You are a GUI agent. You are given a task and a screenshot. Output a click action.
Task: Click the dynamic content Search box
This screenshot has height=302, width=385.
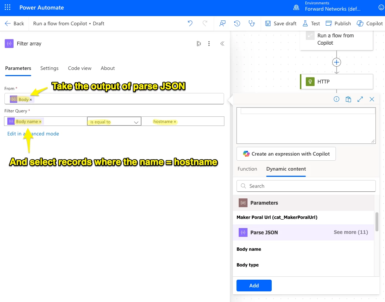pos(306,186)
